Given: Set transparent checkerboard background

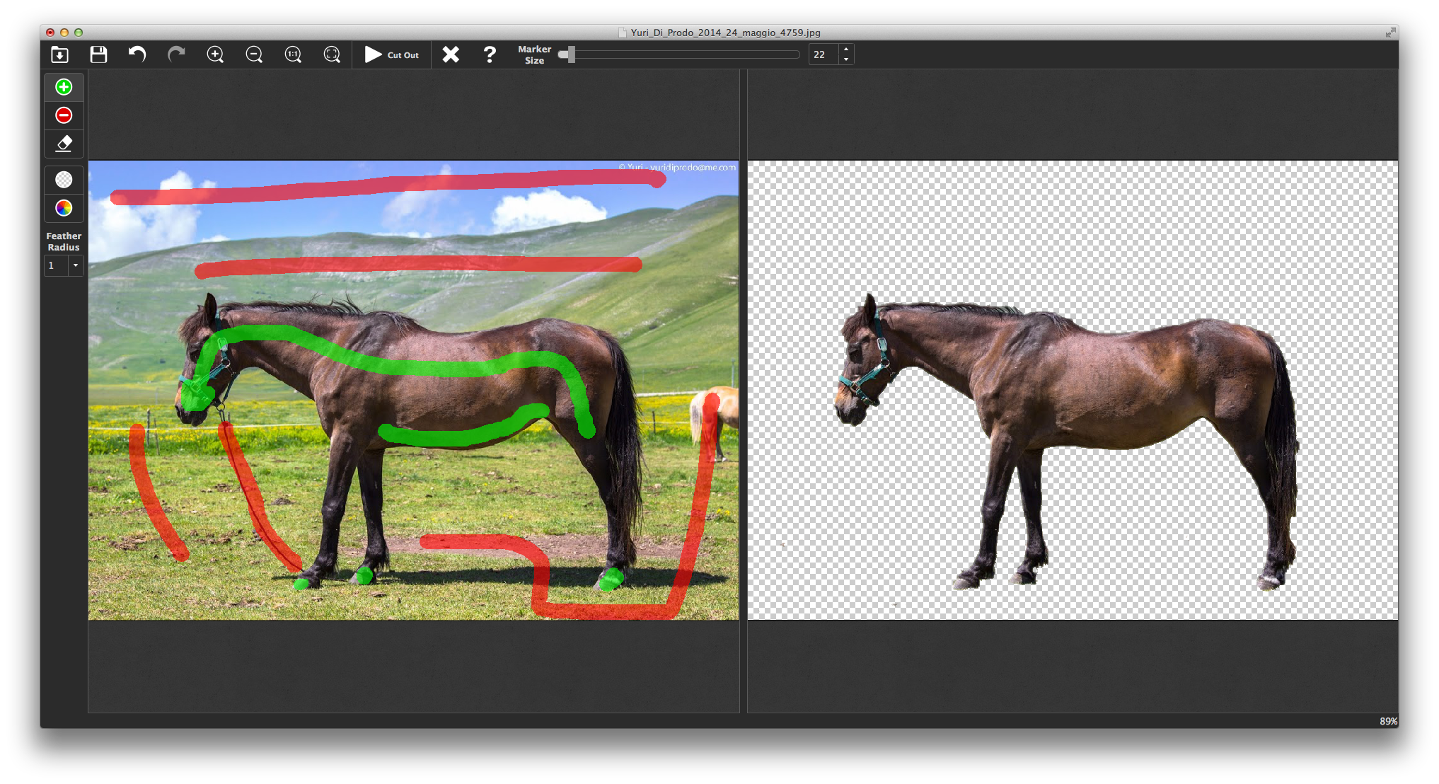Looking at the screenshot, I should [x=64, y=180].
